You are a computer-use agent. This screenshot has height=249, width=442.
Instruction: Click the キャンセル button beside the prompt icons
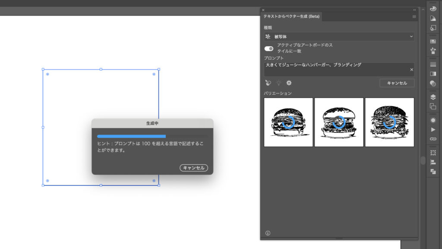pyautogui.click(x=397, y=83)
